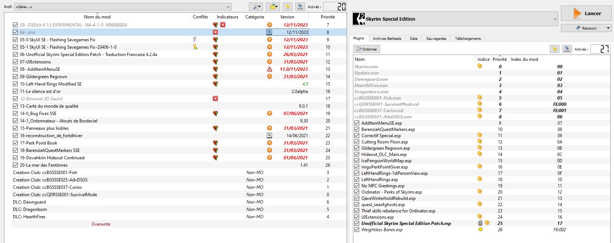Toggle Weightless Bones.esp plugin checkbox

click(x=357, y=230)
